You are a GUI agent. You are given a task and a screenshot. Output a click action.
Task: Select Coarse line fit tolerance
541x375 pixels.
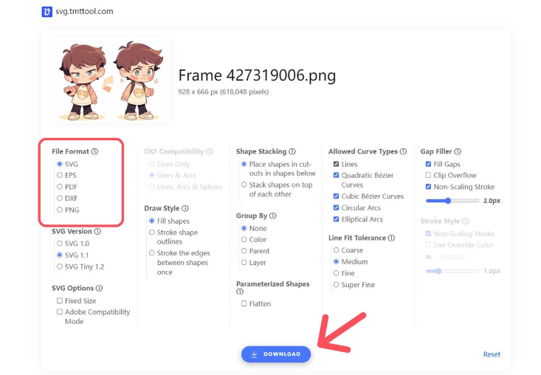[336, 250]
